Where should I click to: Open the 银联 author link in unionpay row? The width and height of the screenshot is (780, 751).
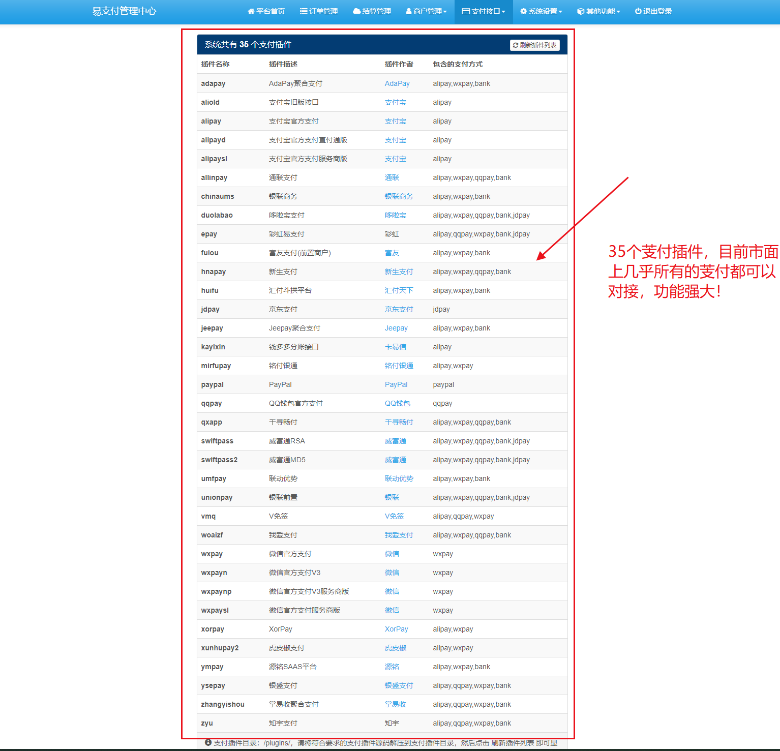tap(392, 497)
